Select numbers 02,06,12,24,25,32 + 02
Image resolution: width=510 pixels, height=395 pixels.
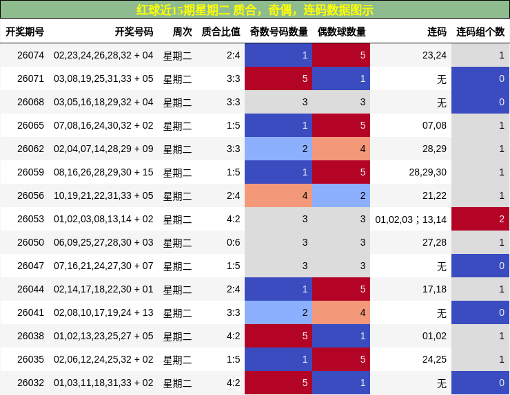click(x=103, y=359)
